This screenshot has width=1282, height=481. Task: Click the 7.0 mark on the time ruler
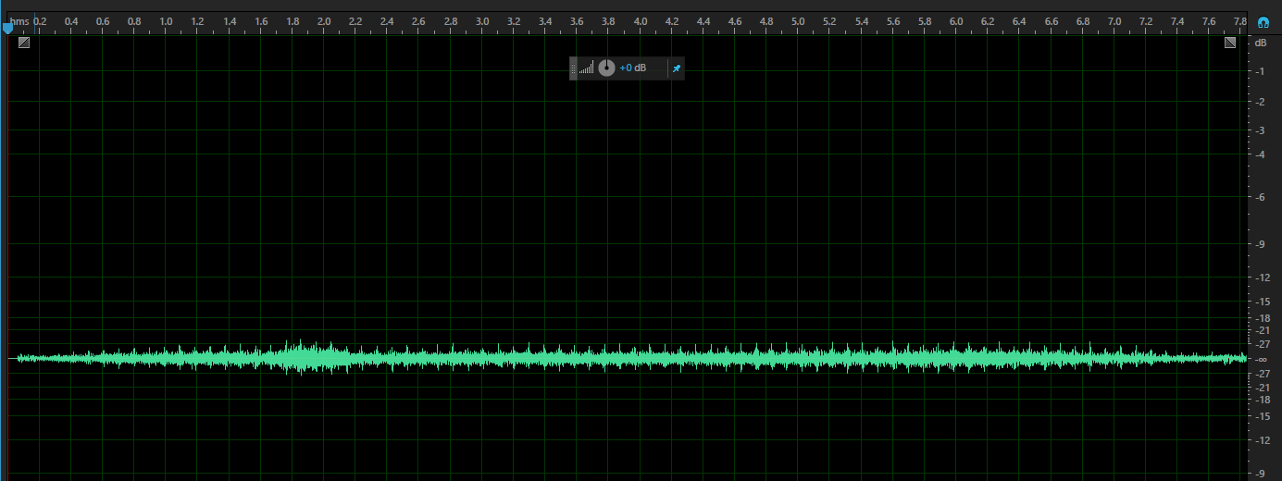pos(1114,20)
